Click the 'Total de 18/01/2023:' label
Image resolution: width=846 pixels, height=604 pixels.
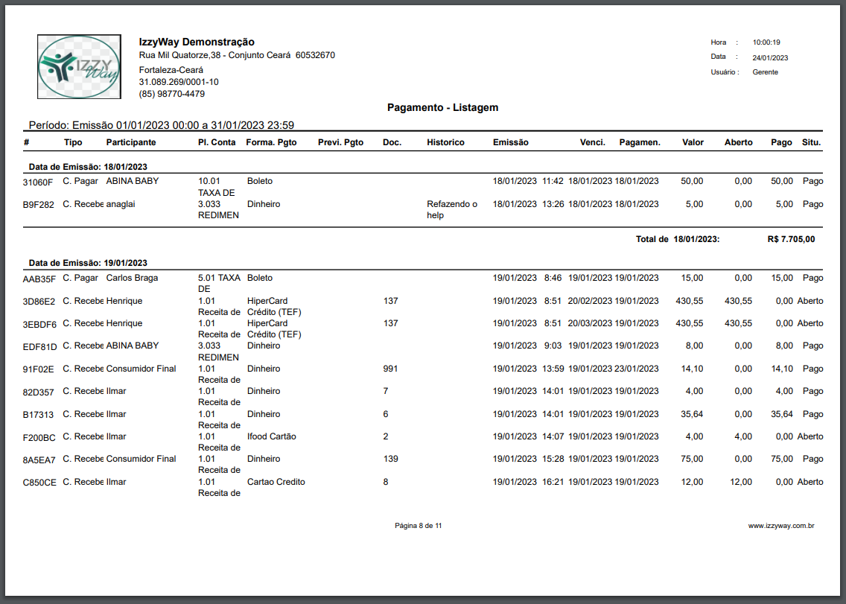click(x=678, y=239)
